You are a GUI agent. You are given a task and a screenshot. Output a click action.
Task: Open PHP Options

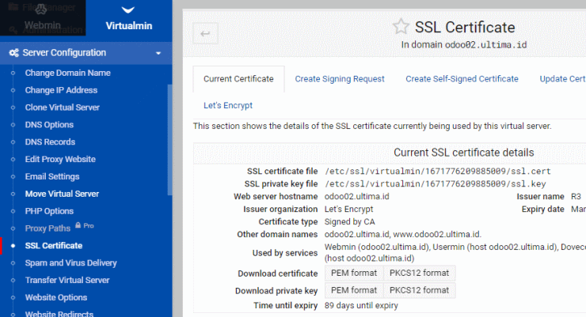pos(49,211)
